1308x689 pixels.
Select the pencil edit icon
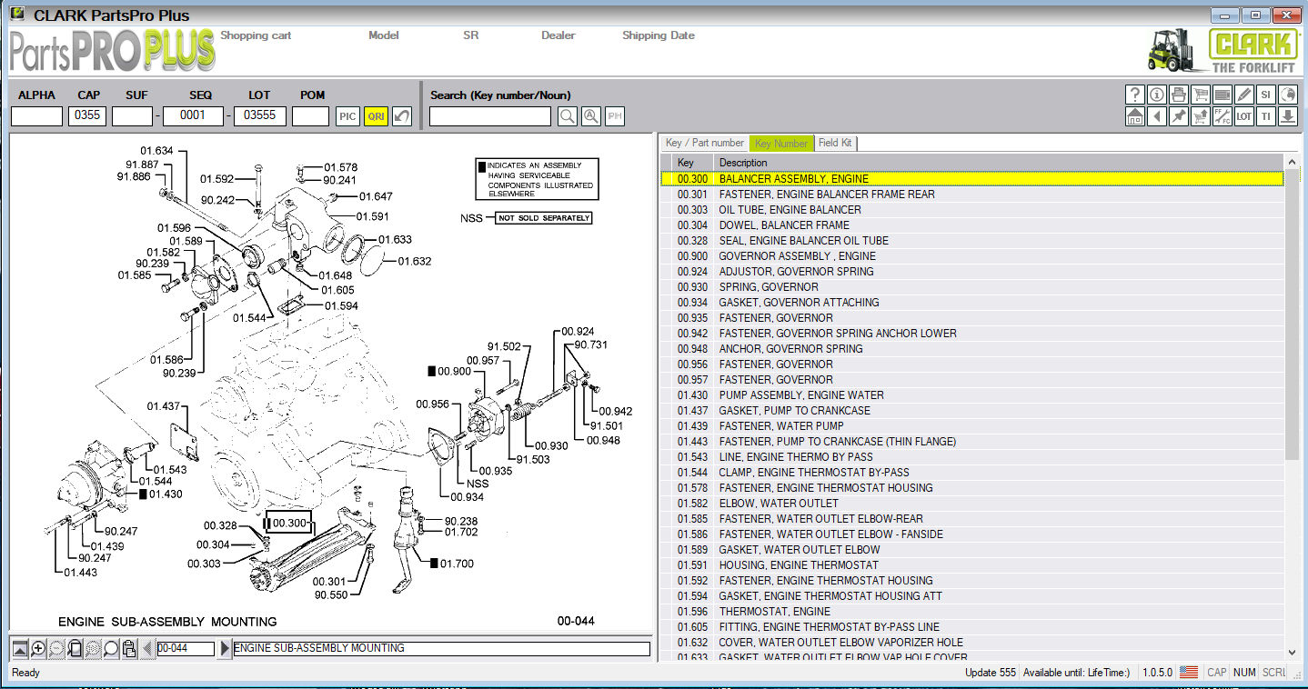click(1245, 95)
